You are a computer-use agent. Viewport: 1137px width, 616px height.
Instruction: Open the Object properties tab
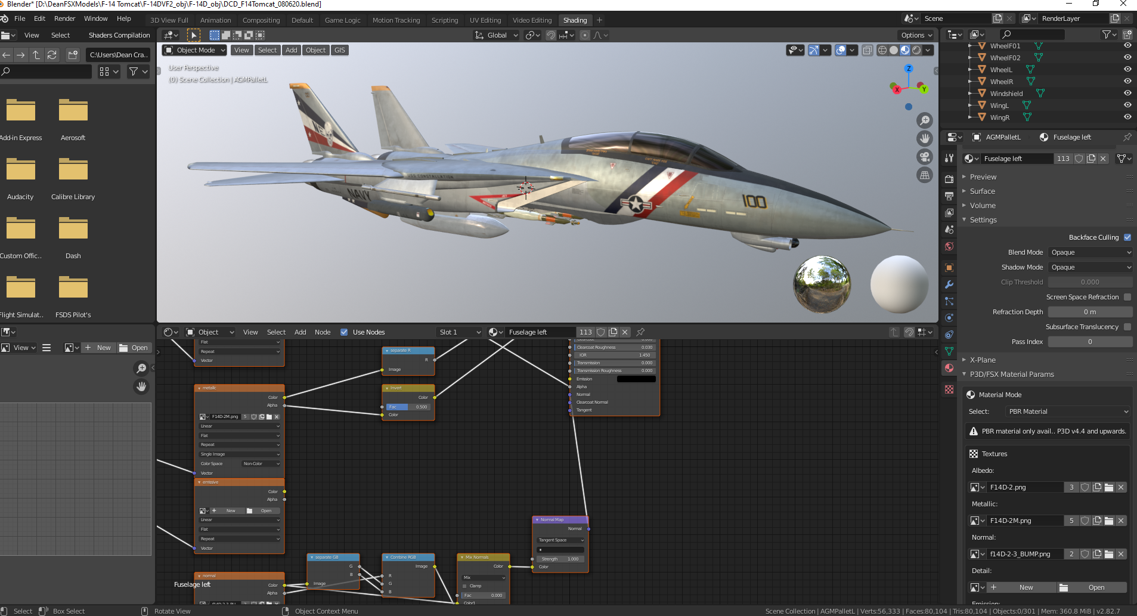pyautogui.click(x=949, y=268)
